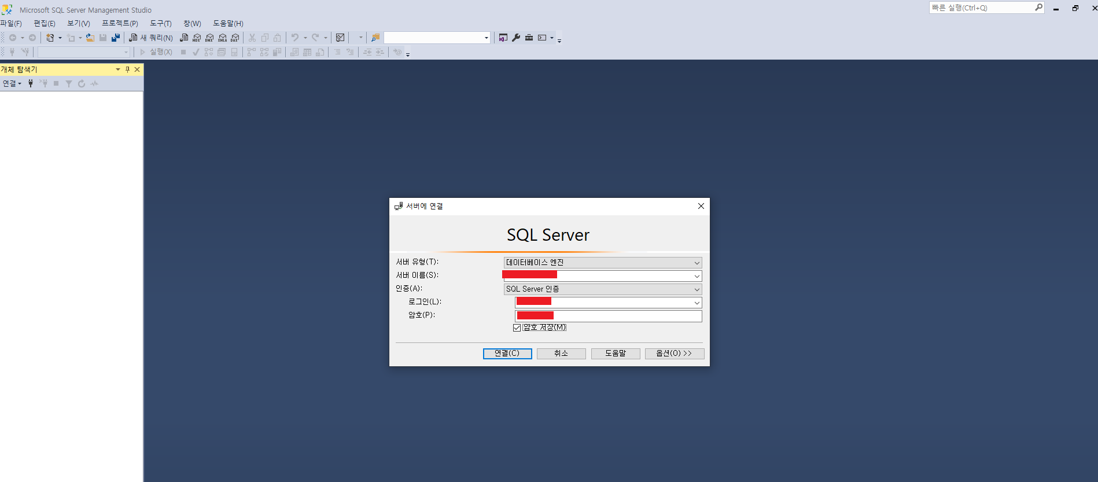Image resolution: width=1098 pixels, height=482 pixels.
Task: Click the Toolbox briefcase icon
Action: (529, 38)
